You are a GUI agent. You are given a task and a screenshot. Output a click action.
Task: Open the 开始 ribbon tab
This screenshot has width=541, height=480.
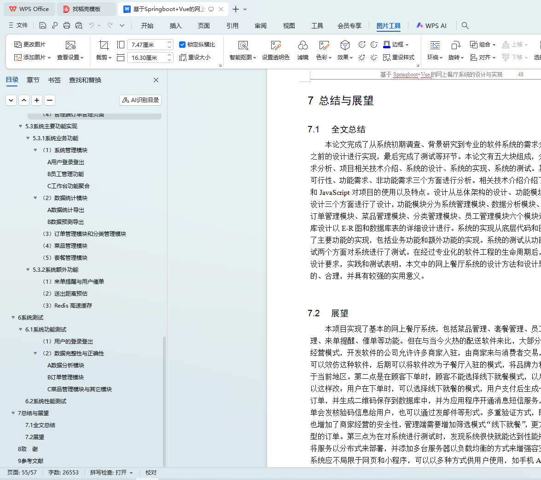tap(147, 25)
